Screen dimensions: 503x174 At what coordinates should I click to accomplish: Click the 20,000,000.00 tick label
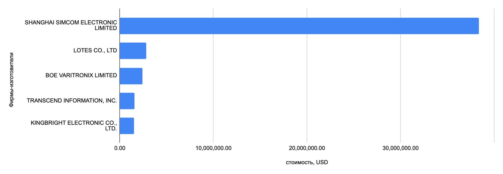(x=307, y=148)
